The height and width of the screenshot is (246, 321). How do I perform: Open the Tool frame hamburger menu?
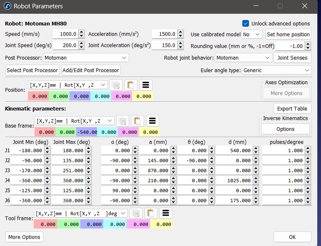coord(165,213)
